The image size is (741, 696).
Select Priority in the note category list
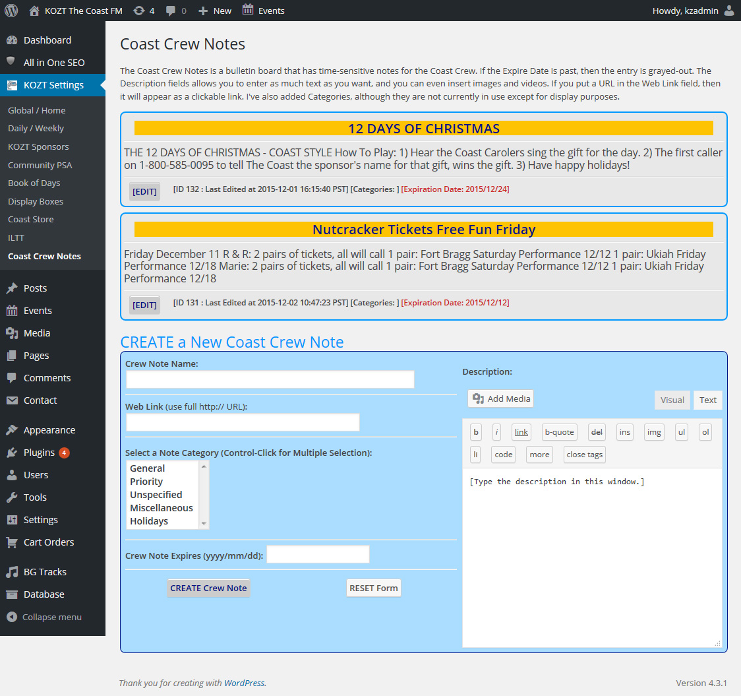point(146,482)
